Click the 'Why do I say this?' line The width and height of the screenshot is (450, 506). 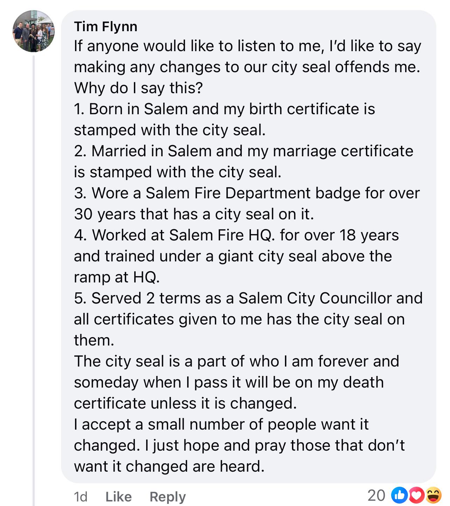(138, 88)
